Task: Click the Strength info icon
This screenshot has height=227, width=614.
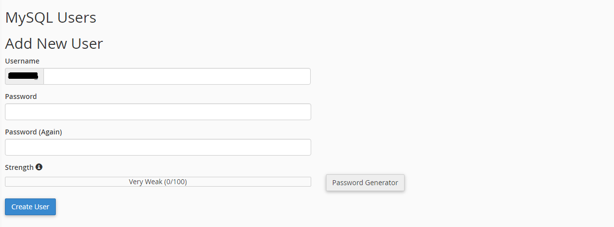Action: [x=39, y=167]
